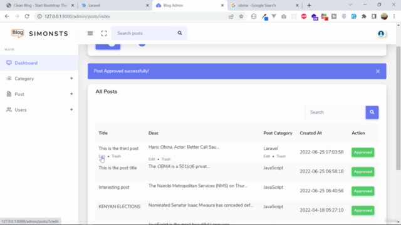Click the blue table search button

372,112
